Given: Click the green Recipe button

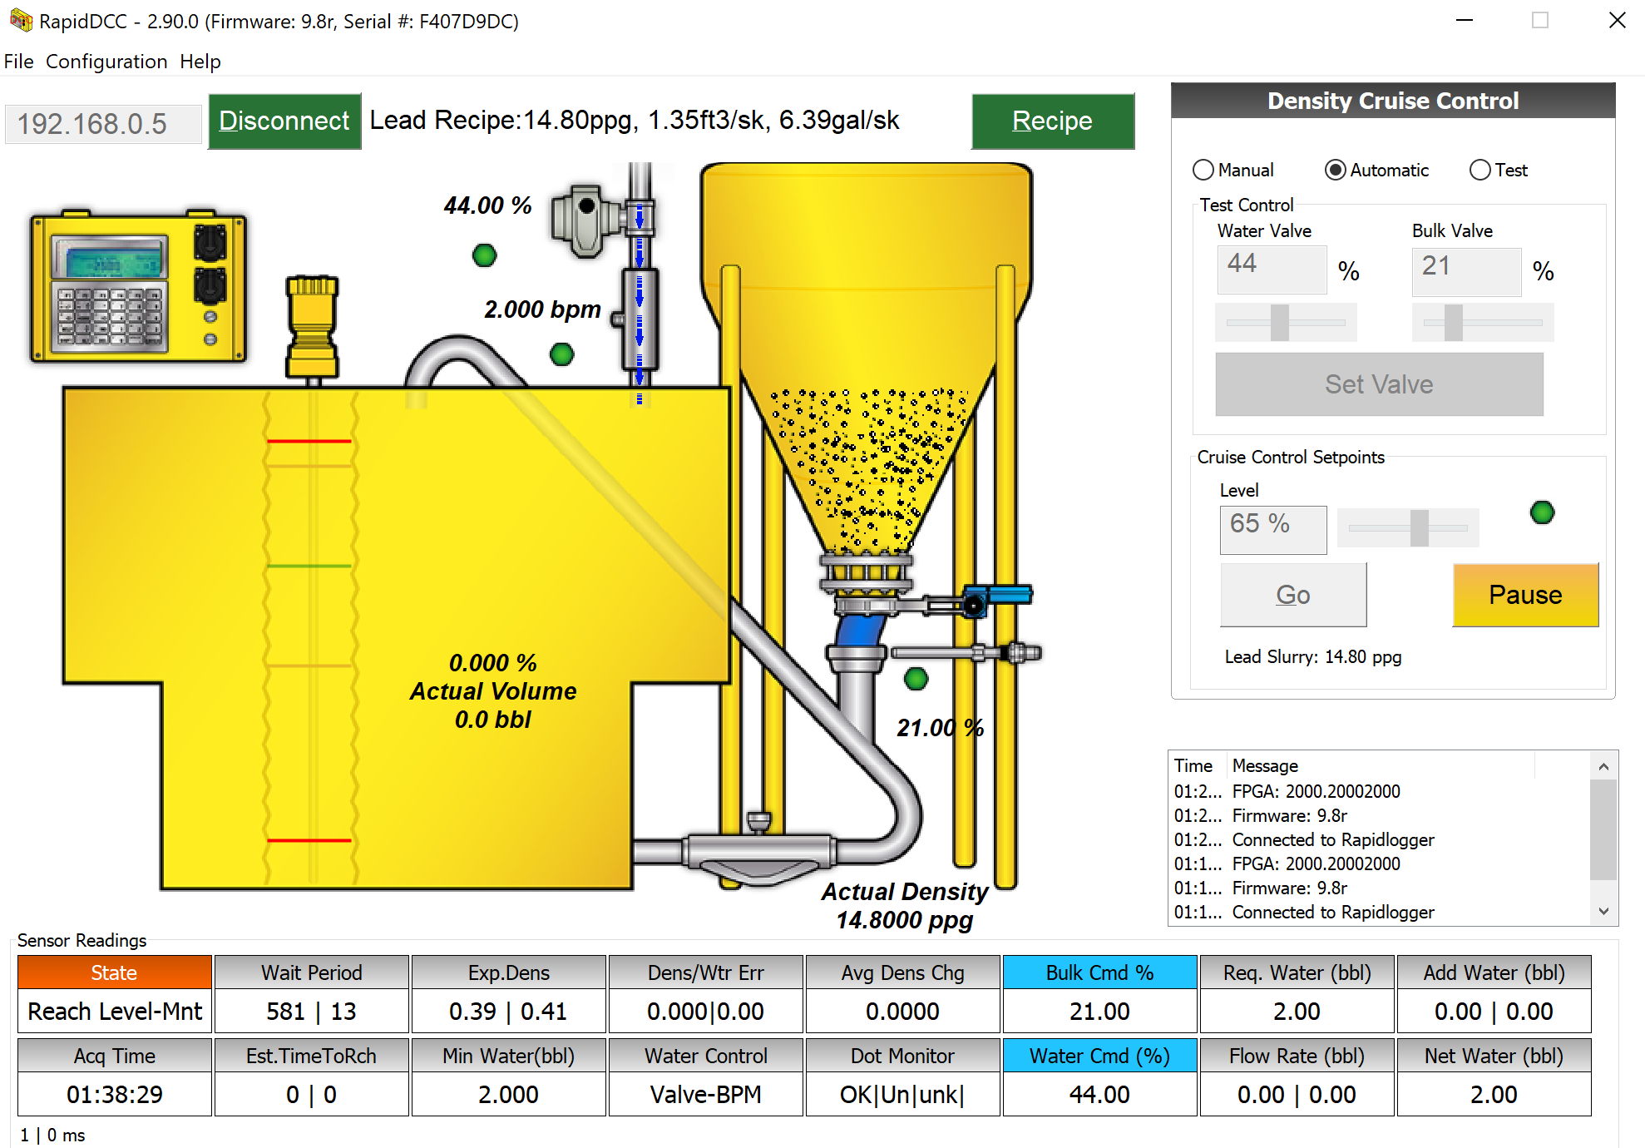Looking at the screenshot, I should click(x=1052, y=121).
